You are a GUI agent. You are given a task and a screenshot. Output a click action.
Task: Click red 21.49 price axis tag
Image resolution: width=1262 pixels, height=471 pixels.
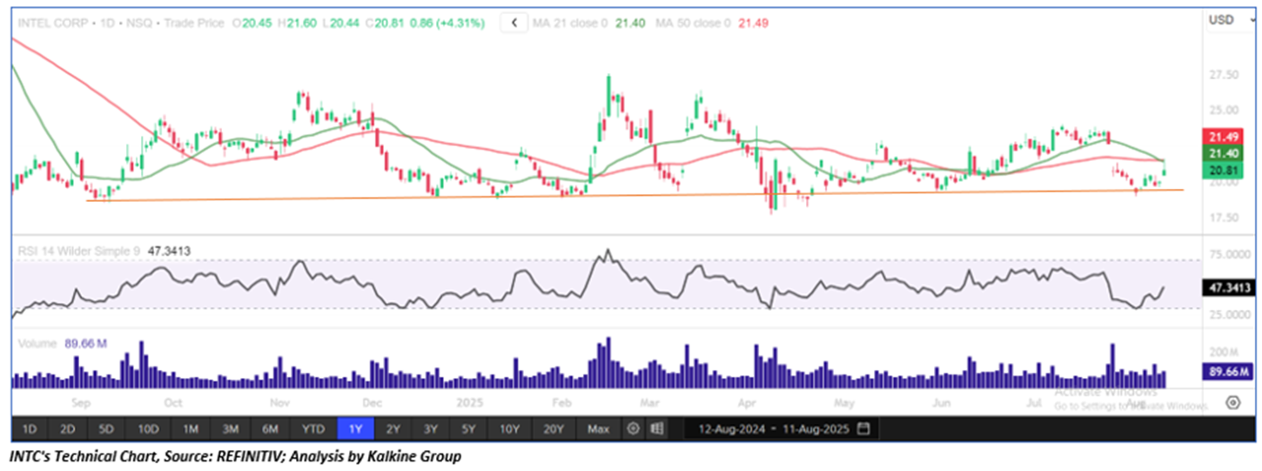pos(1224,137)
